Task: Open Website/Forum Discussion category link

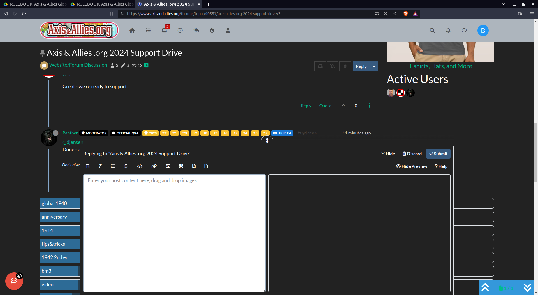Action: click(x=78, y=65)
